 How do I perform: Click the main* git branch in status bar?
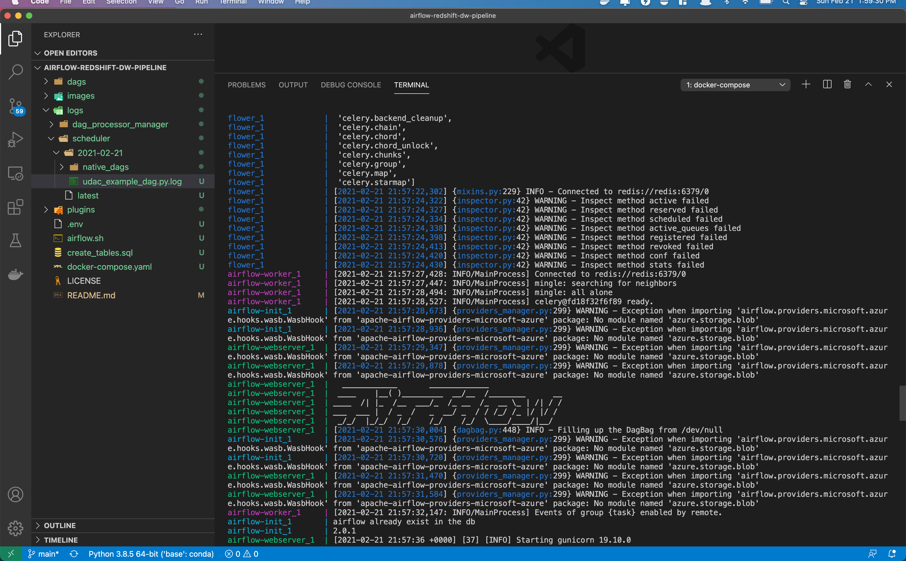click(44, 554)
